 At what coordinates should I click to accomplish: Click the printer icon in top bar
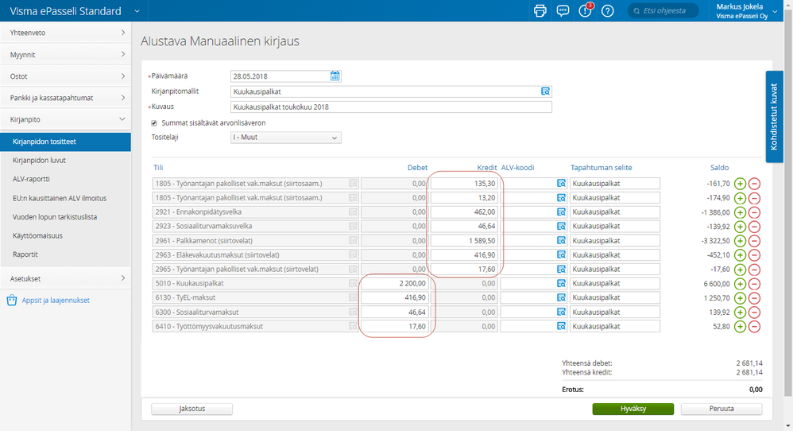pyautogui.click(x=540, y=11)
